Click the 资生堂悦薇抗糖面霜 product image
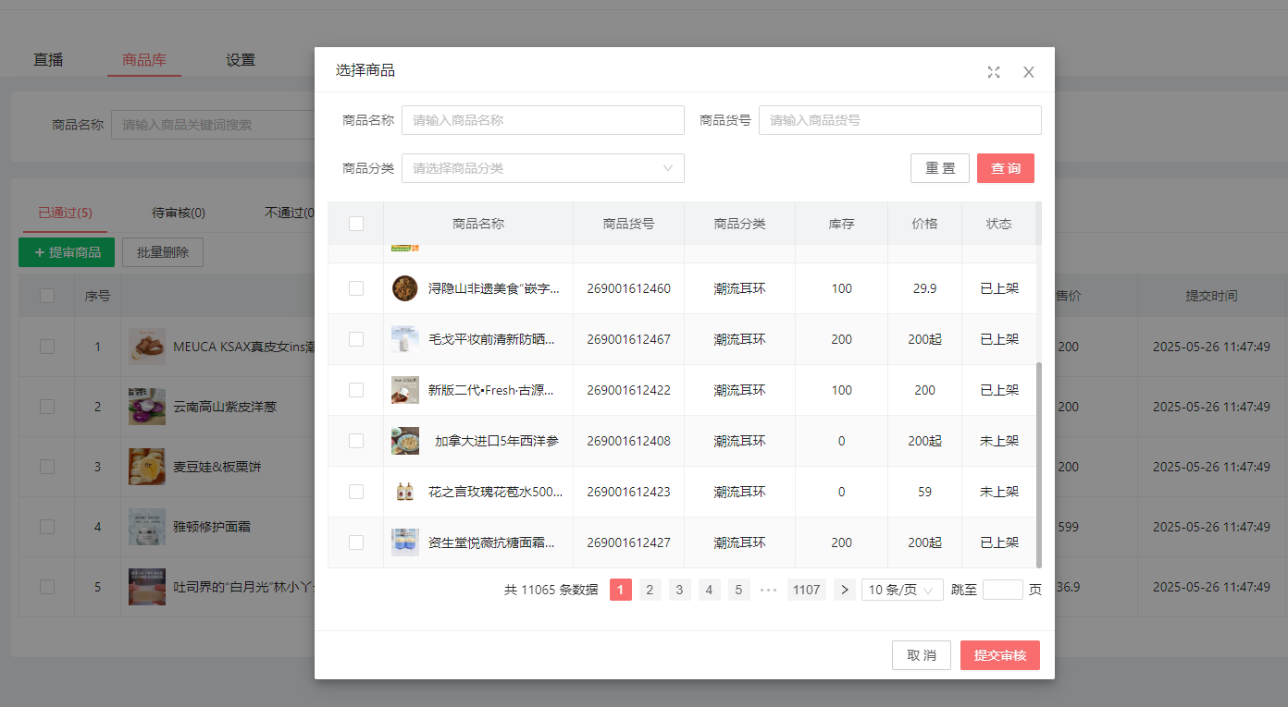Image resolution: width=1288 pixels, height=707 pixels. point(405,542)
